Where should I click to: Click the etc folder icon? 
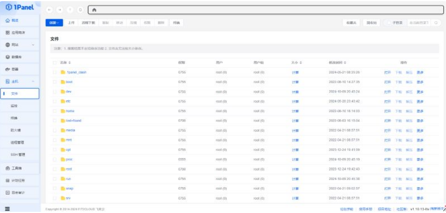pos(63,101)
